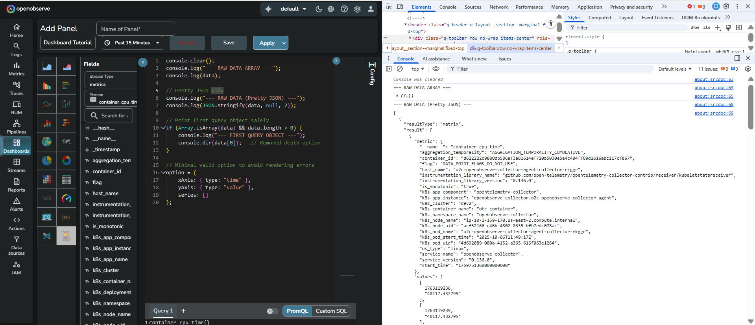The height and width of the screenshot is (325, 755).
Task: Pick the donut chart type icon
Action: [66, 161]
